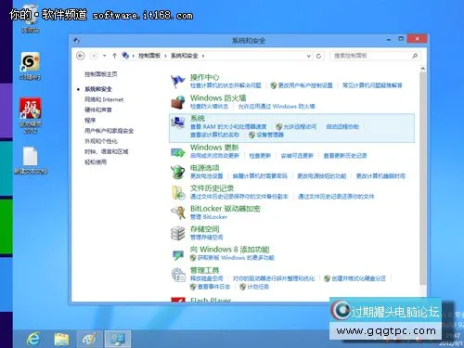The width and height of the screenshot is (464, 348).
Task: Select 硬件和声音 category in sidebar
Action: [x=98, y=110]
